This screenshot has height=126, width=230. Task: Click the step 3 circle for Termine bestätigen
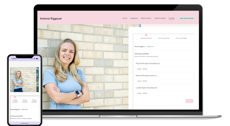pyautogui.click(x=181, y=35)
